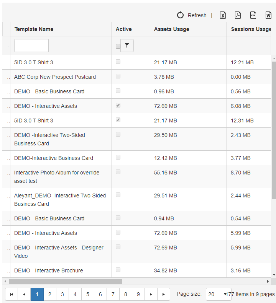Jump to the last page of results

click(164, 294)
